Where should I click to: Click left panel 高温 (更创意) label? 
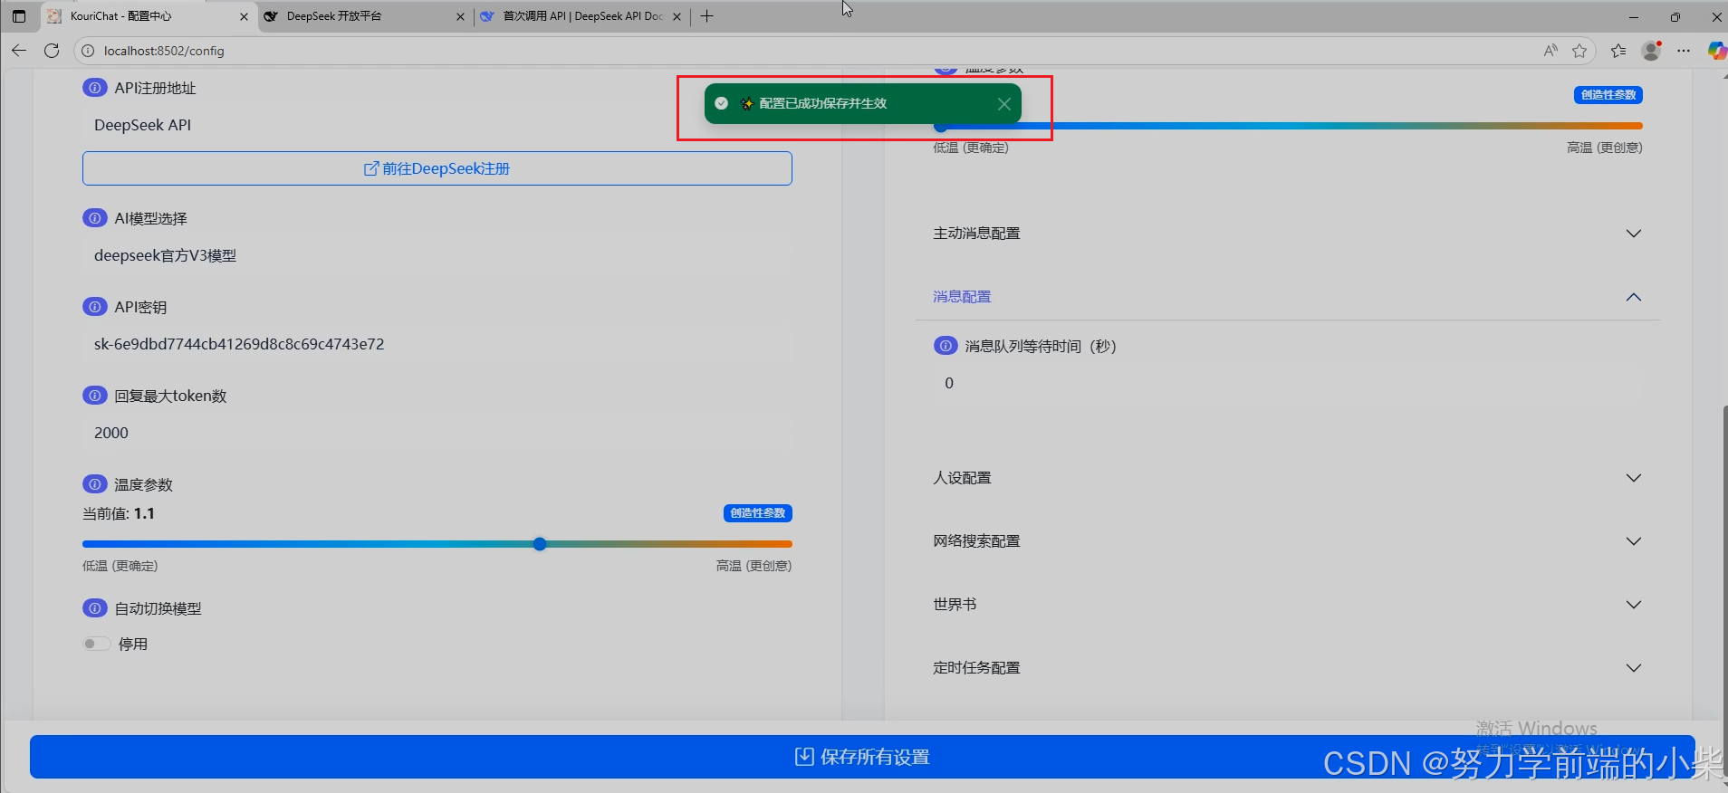754,566
